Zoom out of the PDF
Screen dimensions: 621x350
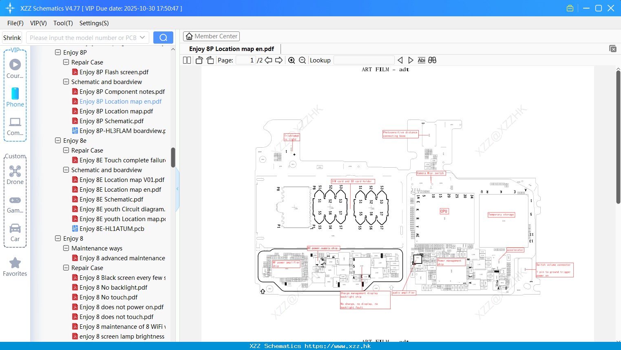(302, 60)
